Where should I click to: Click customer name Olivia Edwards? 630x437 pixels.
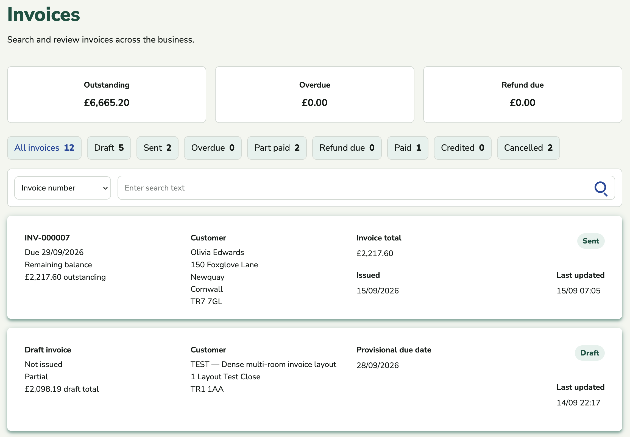click(x=217, y=252)
